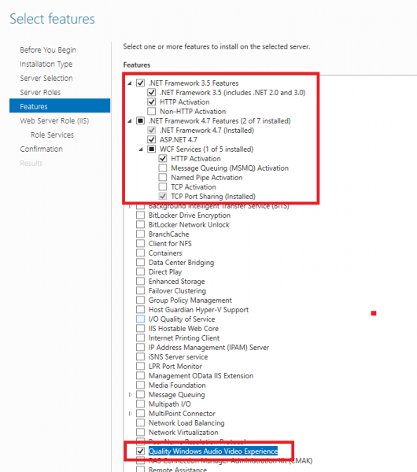Toggle .NET Framework 3.5 (includes .NET 2.0 and 3.0)
This screenshot has width=417, height=472.
pos(151,92)
